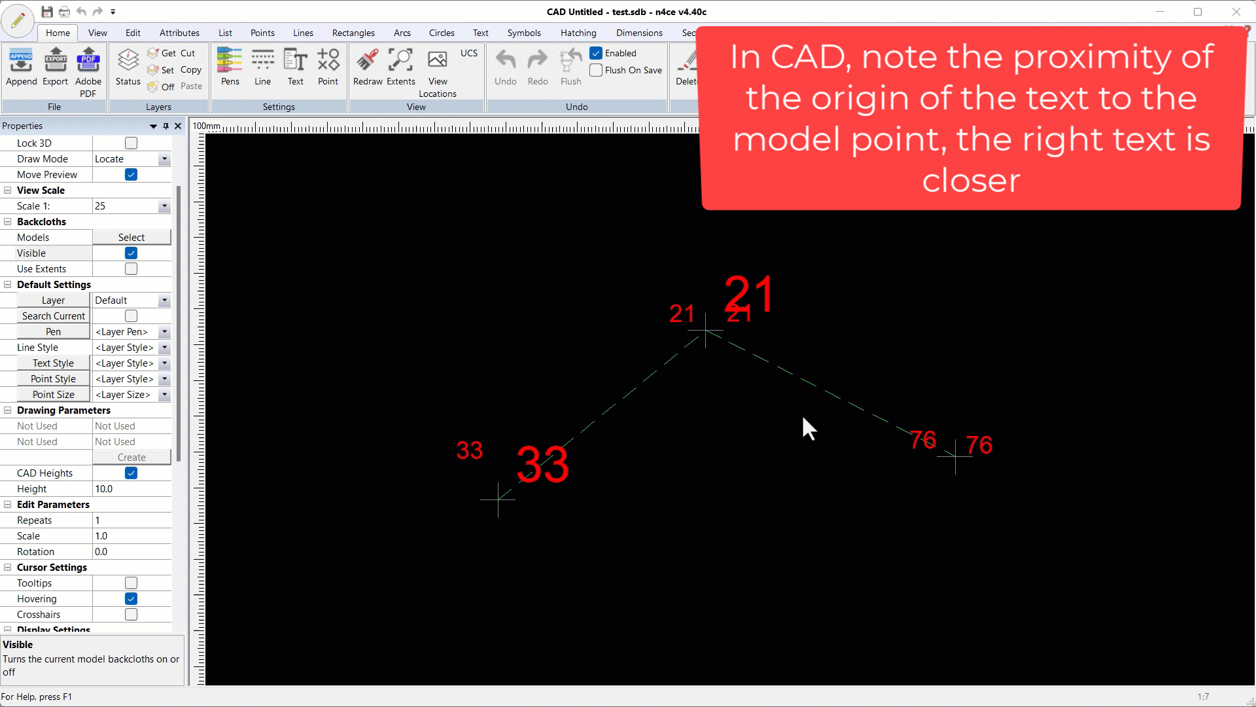Viewport: 1256px width, 707px height.
Task: Enable the Crosshairs cursor setting
Action: (x=131, y=614)
